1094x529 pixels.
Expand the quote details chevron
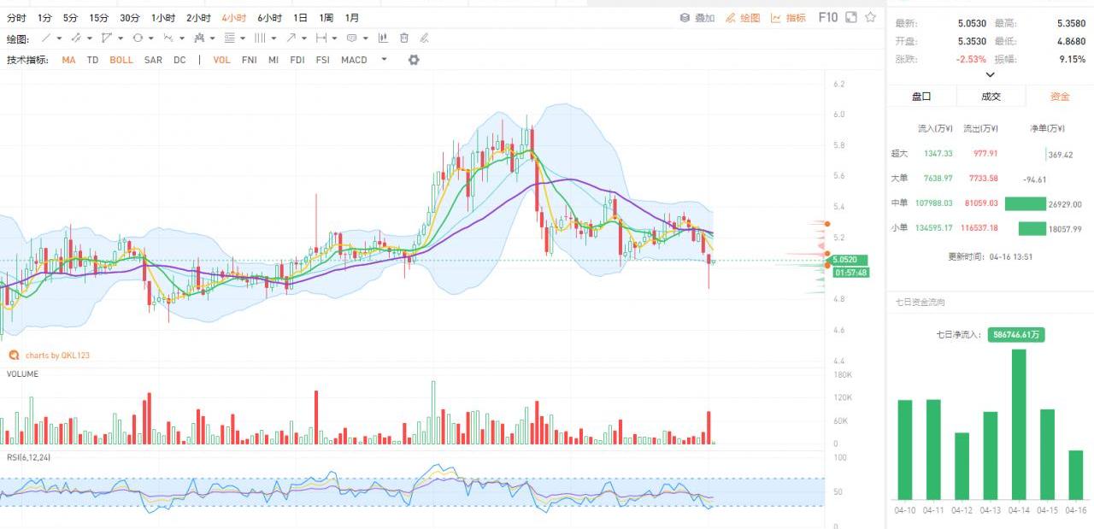coord(990,75)
